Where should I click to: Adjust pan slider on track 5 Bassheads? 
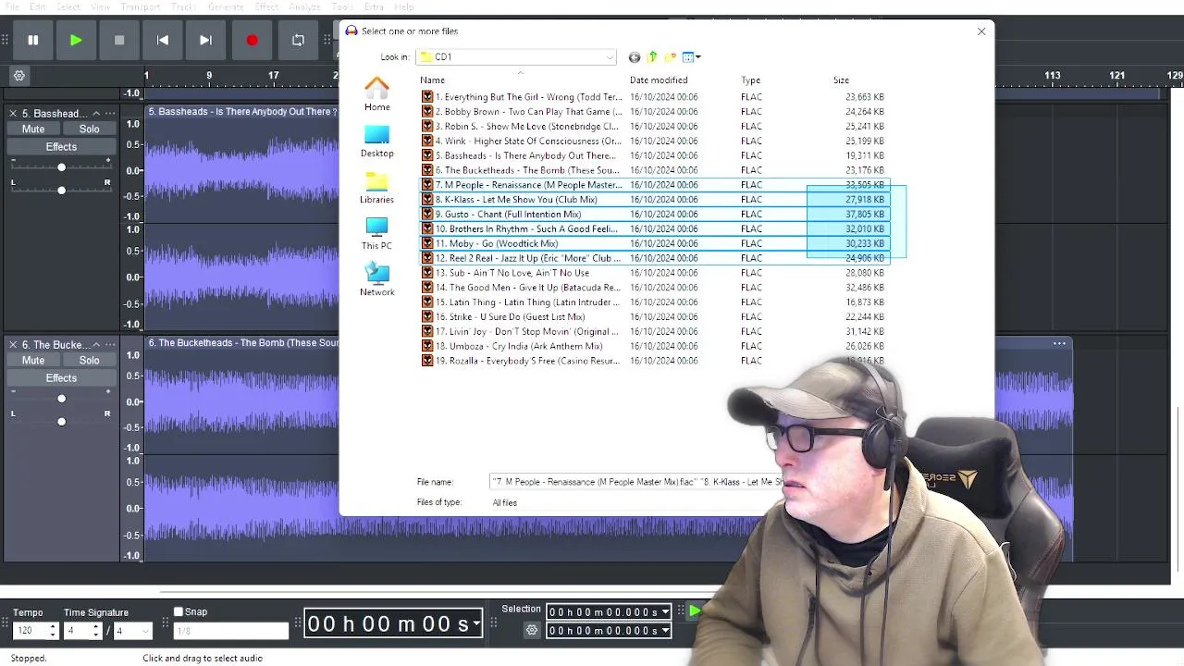61,190
